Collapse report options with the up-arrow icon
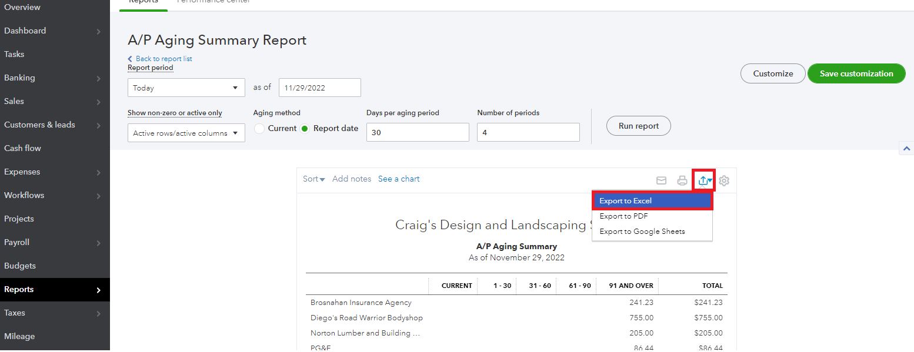The height and width of the screenshot is (352, 914). point(906,149)
